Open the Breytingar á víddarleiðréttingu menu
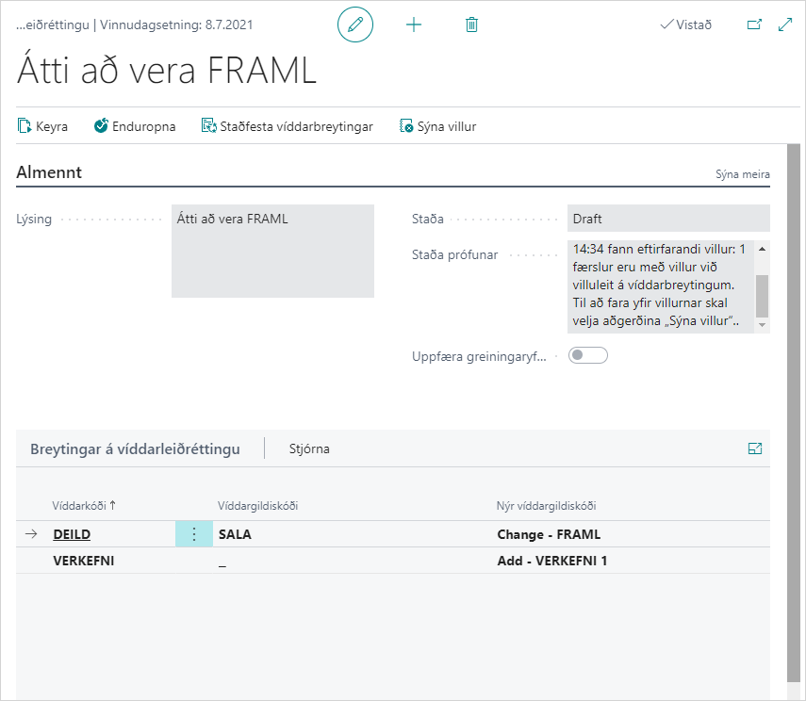 pyautogui.click(x=135, y=449)
